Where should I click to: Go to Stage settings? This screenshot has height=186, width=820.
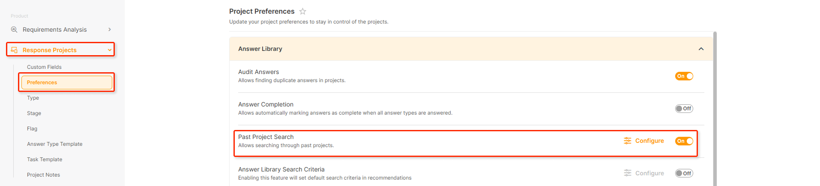click(x=34, y=113)
